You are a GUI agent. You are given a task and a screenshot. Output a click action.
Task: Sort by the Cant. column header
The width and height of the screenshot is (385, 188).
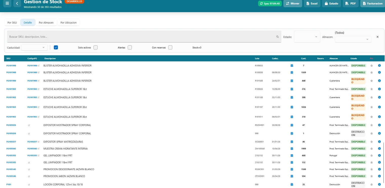coord(303,59)
